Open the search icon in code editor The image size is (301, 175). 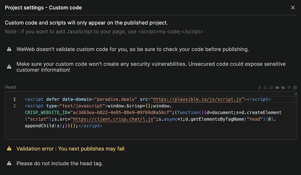265,88
